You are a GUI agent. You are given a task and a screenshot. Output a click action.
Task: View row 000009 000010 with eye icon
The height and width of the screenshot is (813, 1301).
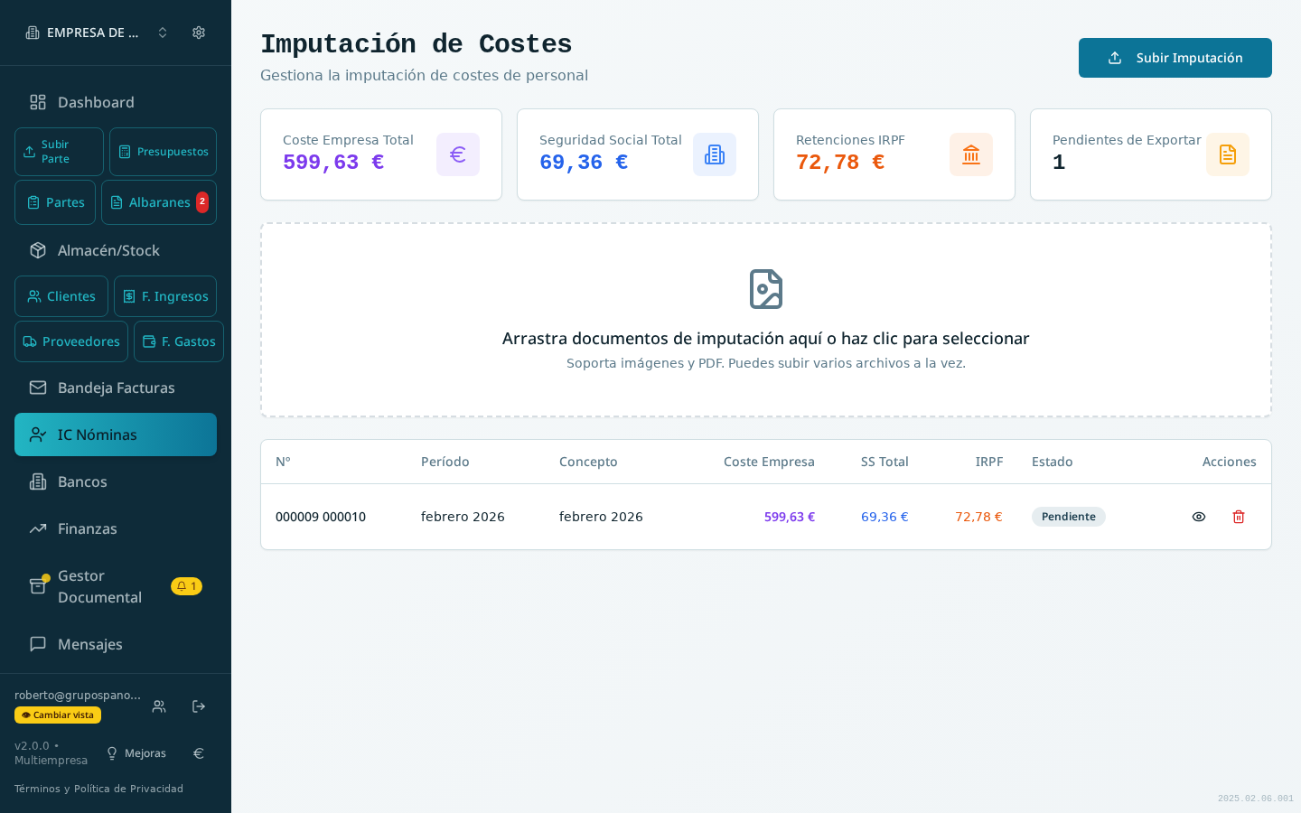[1199, 517]
